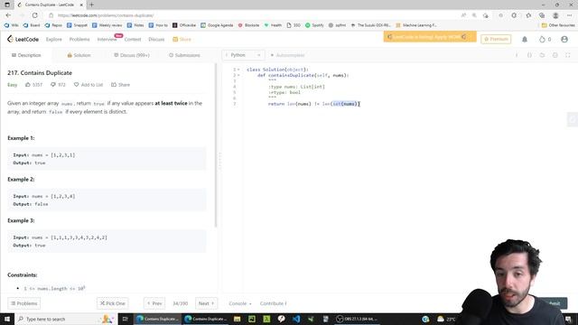Image resolution: width=578 pixels, height=325 pixels.
Task: Click the Contribute link
Action: click(273, 303)
